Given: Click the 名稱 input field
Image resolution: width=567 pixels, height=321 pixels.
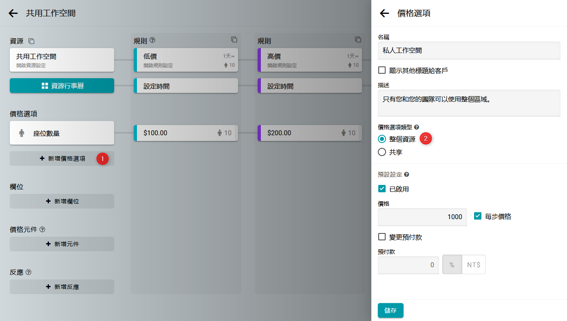Looking at the screenshot, I should 469,51.
